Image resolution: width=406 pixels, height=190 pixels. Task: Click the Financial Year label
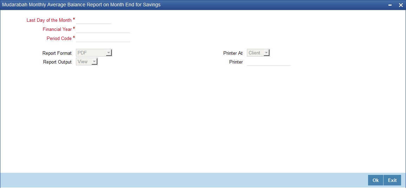coord(57,29)
